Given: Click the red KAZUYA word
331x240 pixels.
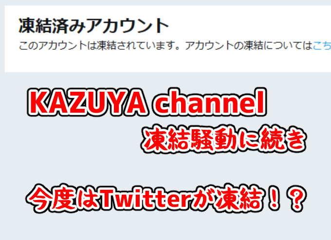Looking at the screenshot, I should (87, 102).
